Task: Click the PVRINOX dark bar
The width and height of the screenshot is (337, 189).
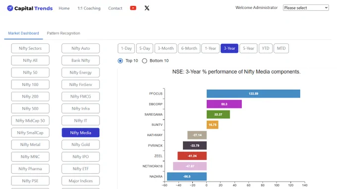Action: tap(195, 146)
